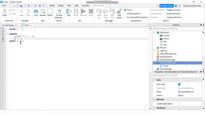Open the dropdown arrow under Find

click(x=36, y=18)
